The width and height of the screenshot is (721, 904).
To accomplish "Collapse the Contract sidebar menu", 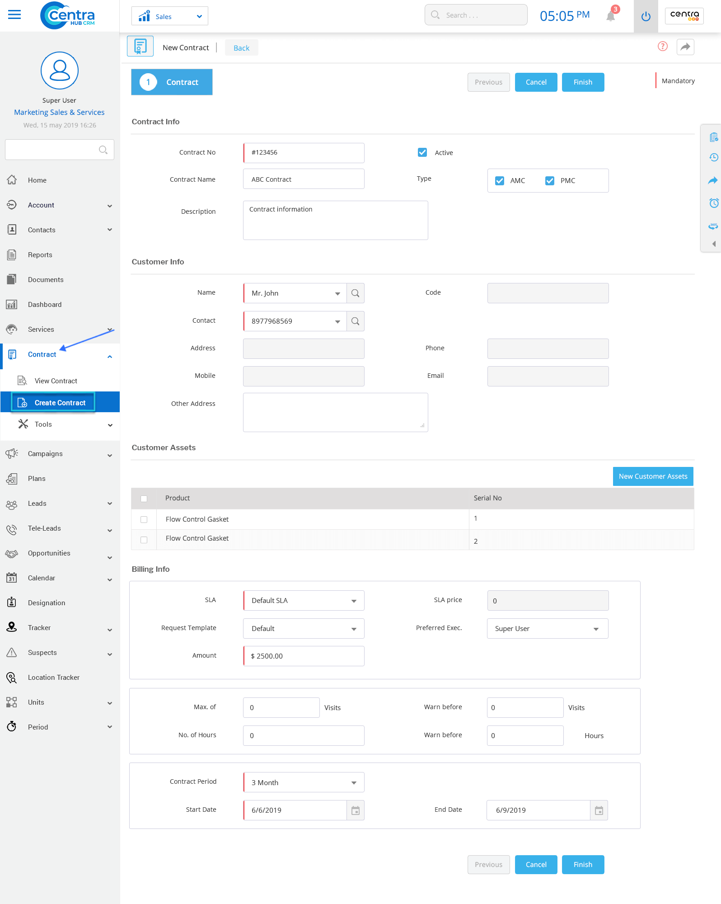I will pos(110,357).
